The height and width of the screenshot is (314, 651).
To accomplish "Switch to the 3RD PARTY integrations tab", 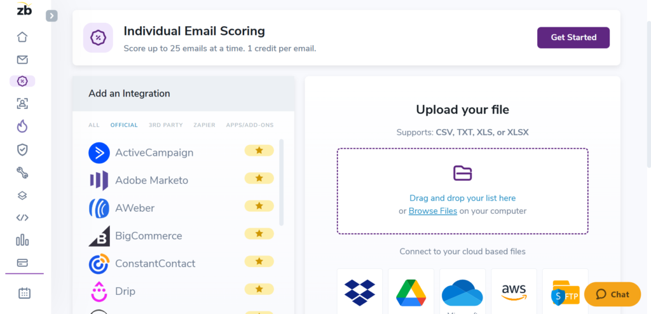I will click(166, 125).
